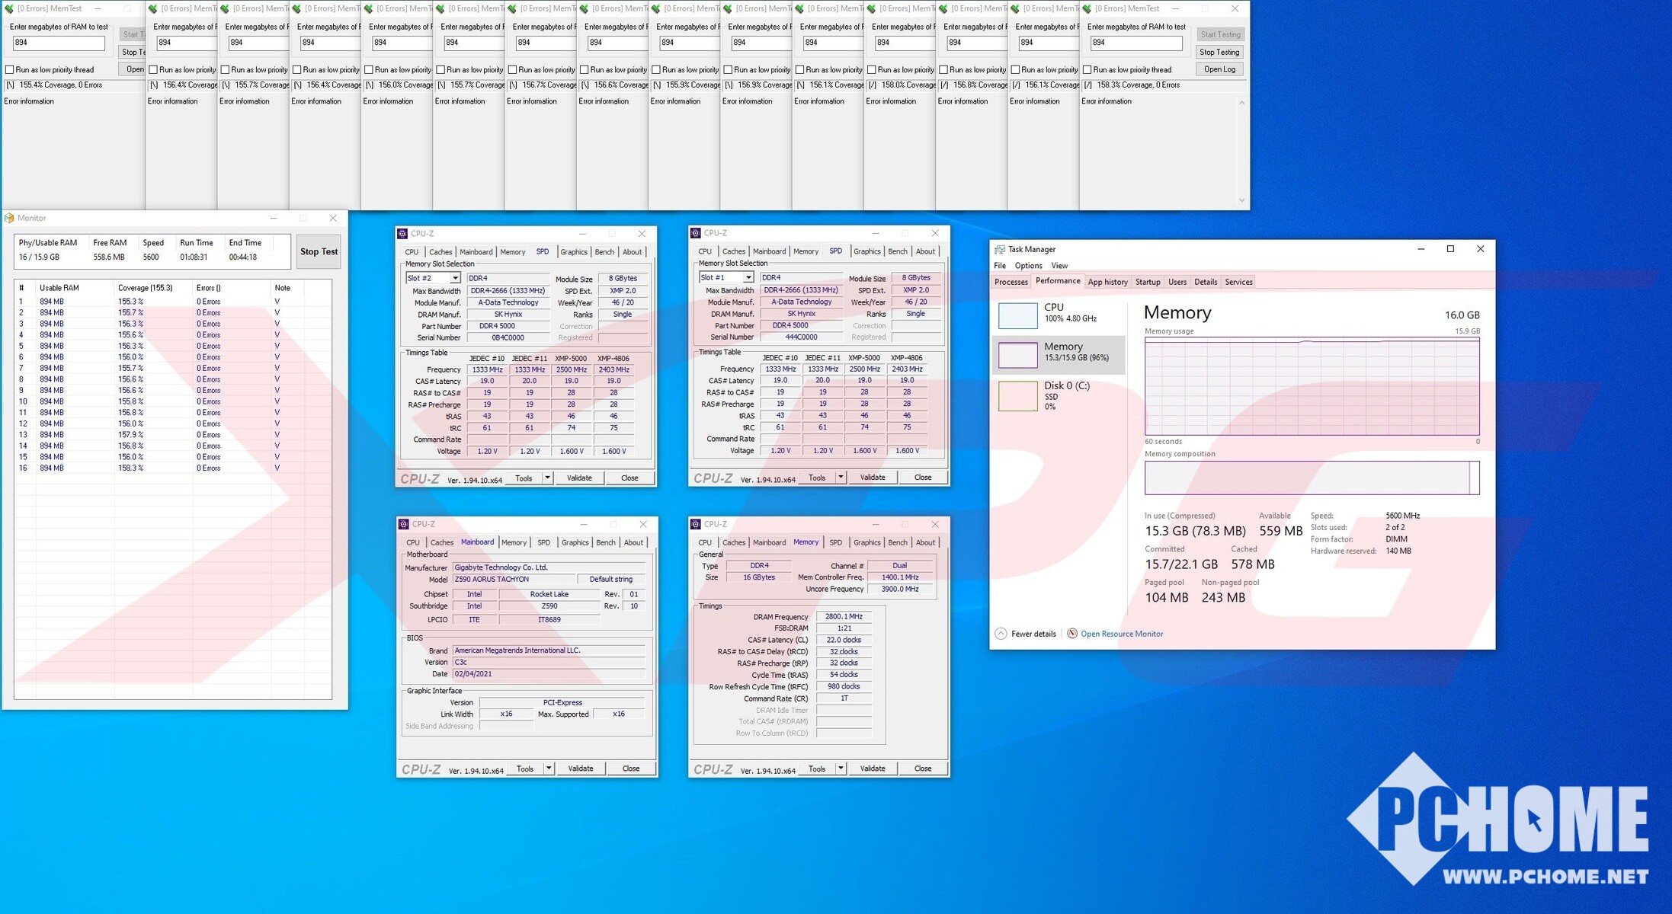Enable low priority thread in first MemTest
1672x914 pixels.
10,70
